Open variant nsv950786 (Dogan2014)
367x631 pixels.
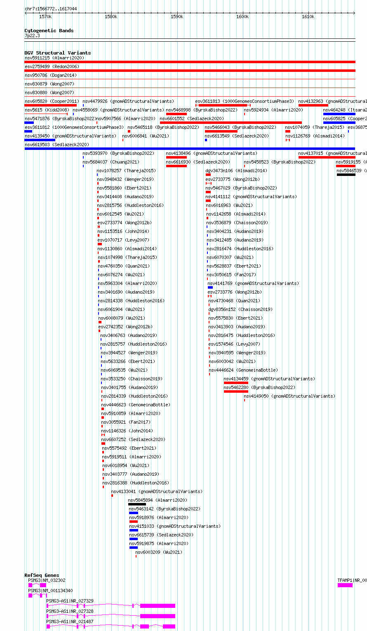51,75
